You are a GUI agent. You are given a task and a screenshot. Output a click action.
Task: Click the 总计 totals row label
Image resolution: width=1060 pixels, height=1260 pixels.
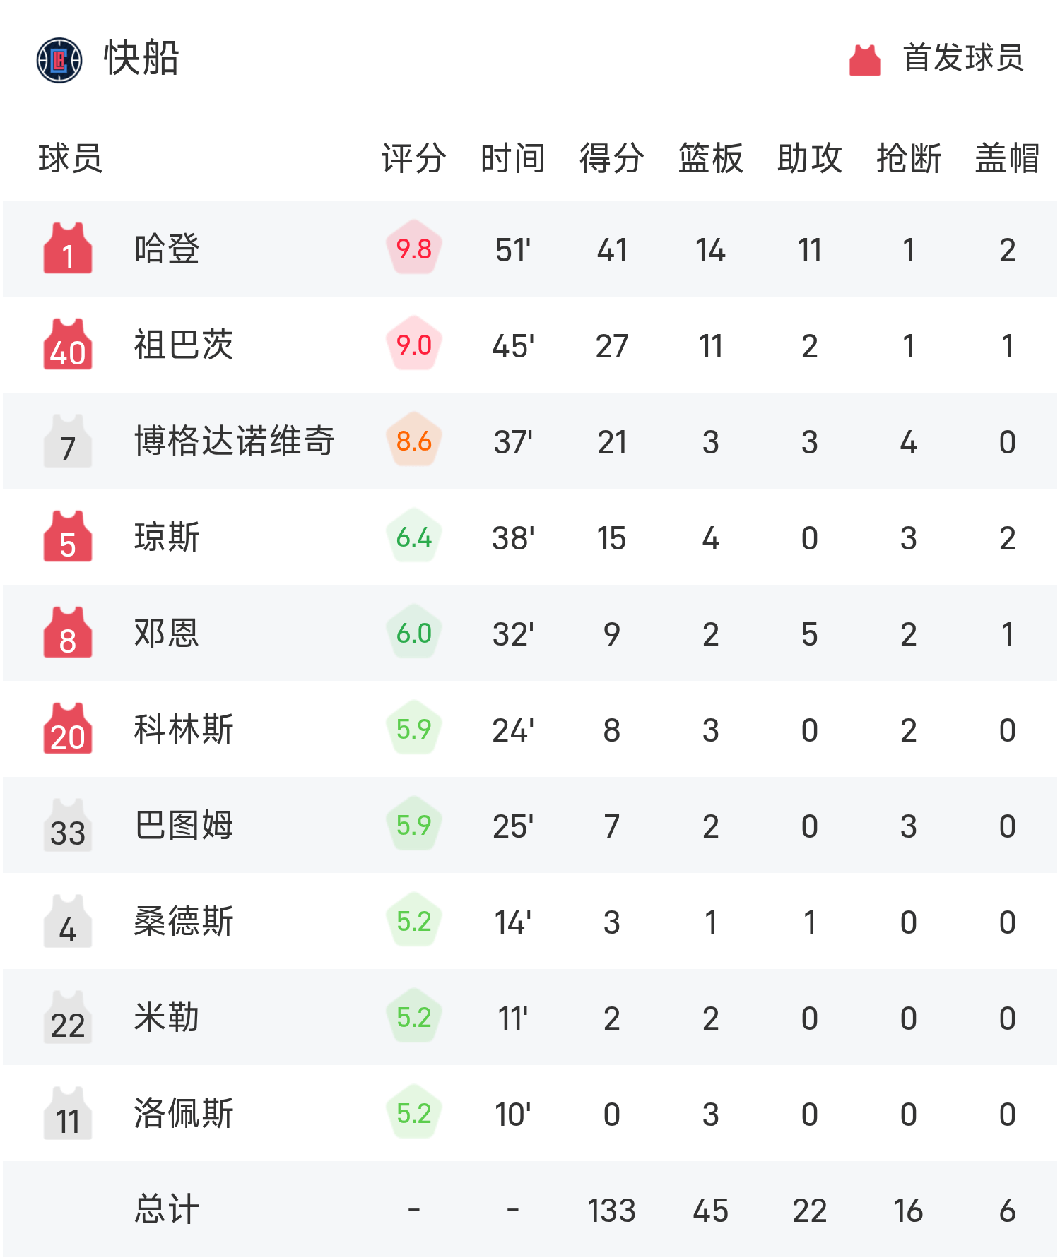coord(167,1209)
